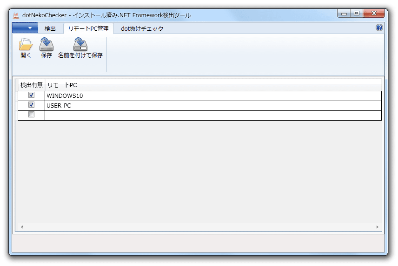Maximize the dotNekoChecker window
398x266 pixels.
pyautogui.click(x=357, y=13)
